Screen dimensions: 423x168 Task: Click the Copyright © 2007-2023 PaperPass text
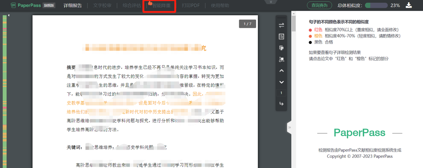360,156
